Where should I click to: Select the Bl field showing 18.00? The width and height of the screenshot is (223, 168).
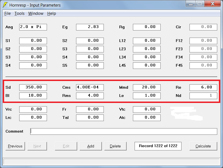[x=33, y=96]
